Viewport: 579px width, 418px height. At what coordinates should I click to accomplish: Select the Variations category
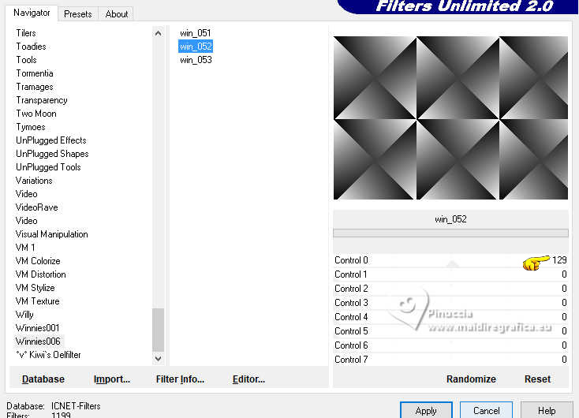[x=34, y=181]
